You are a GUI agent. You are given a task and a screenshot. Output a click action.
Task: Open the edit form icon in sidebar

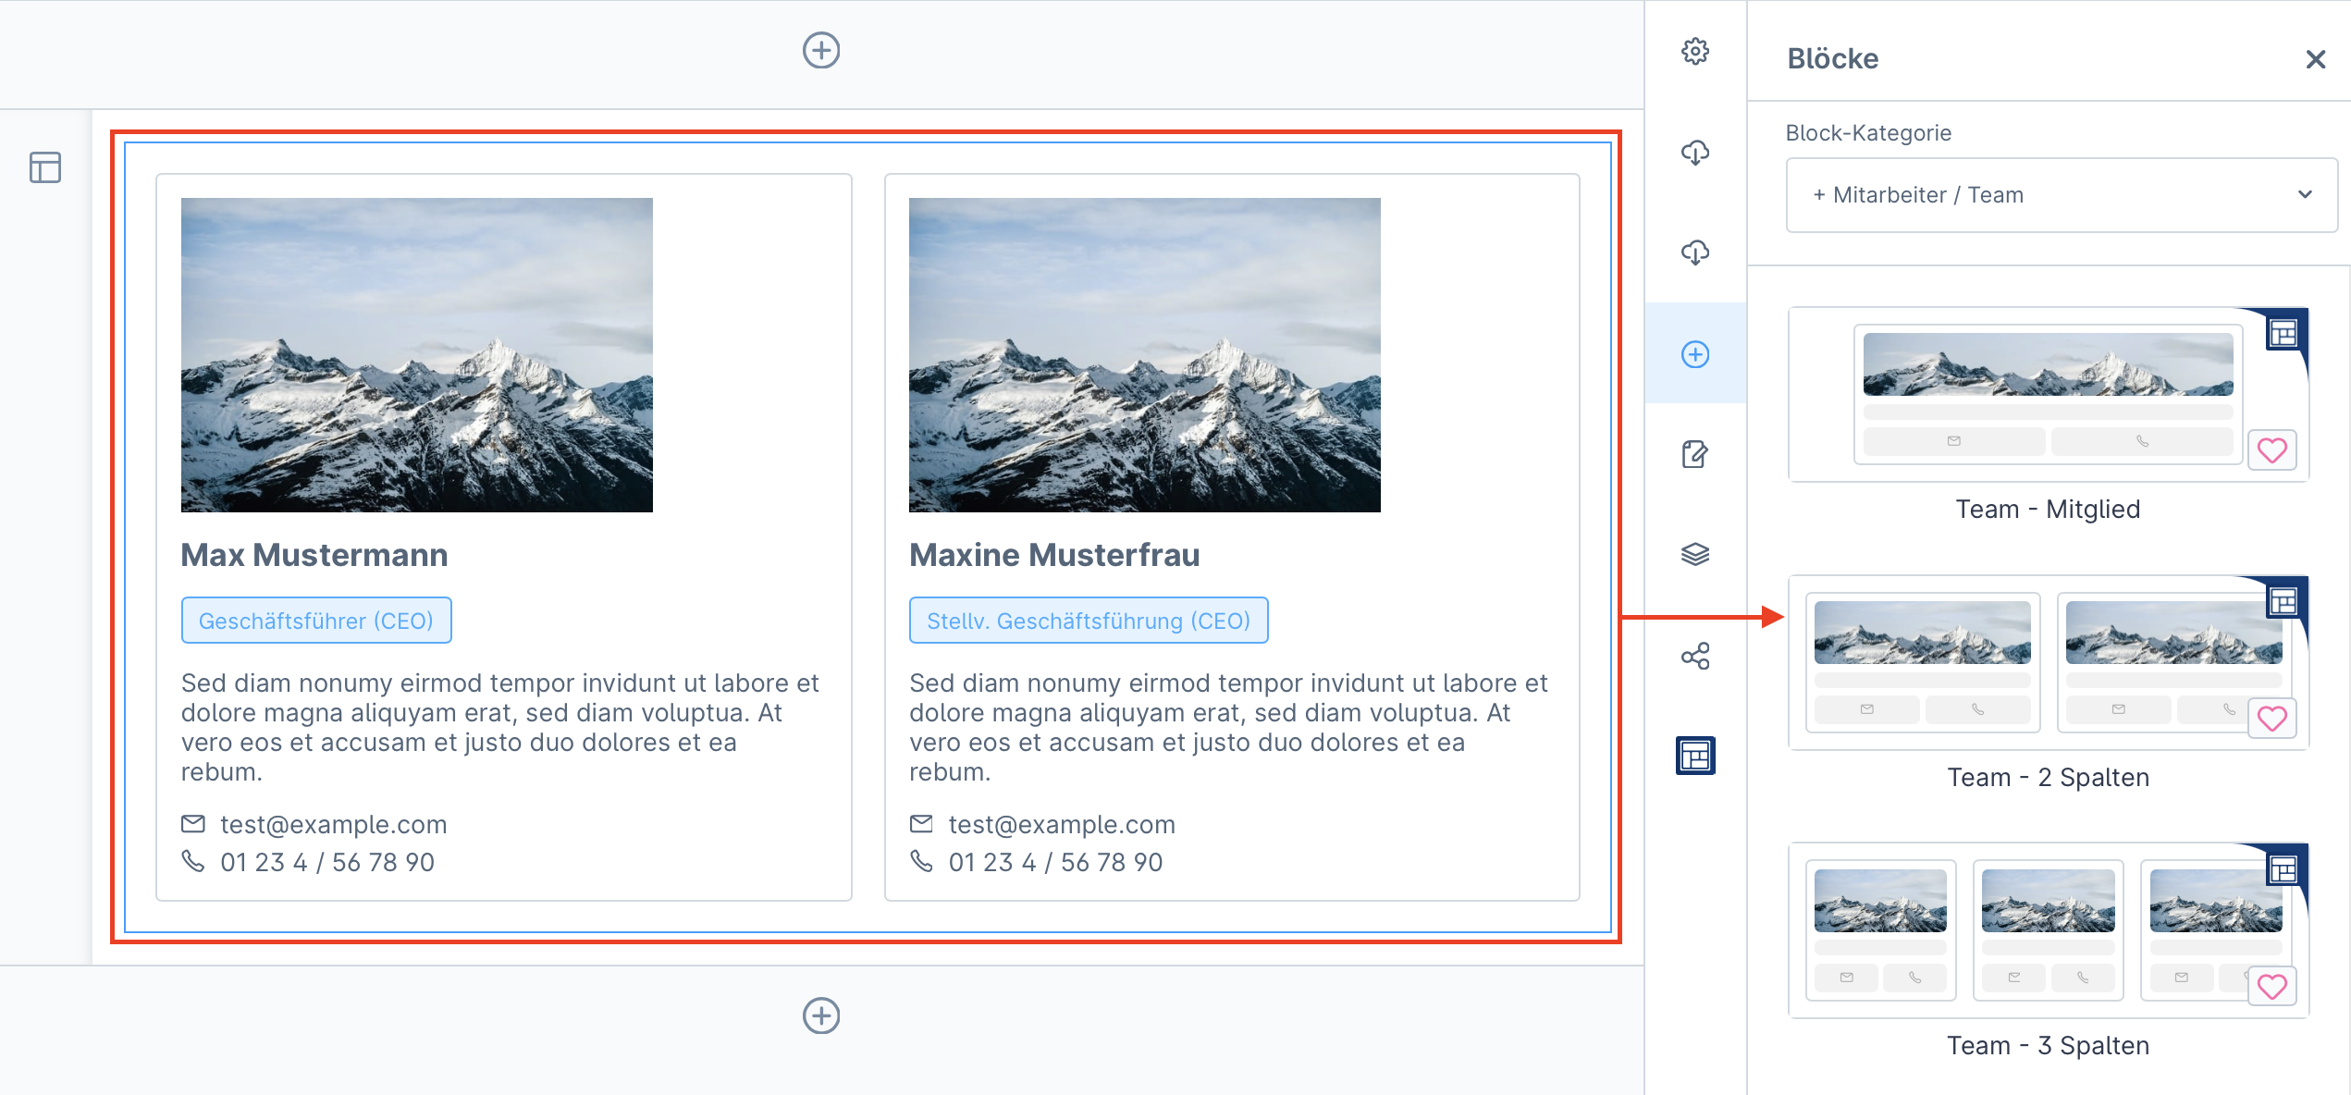pos(1694,454)
